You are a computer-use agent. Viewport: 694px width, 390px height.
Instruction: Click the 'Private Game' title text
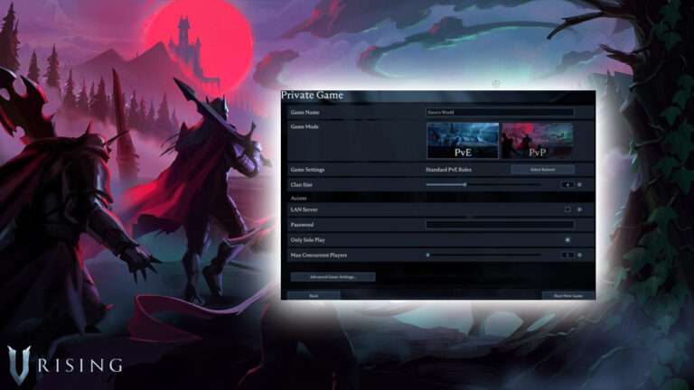[312, 95]
